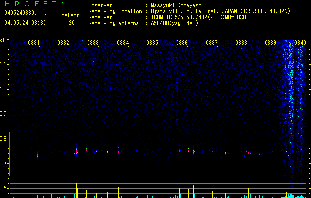This screenshot has width=311, height=198.
Task: Click the A504HB(yagi 4el) antenna text
Action: click(x=175, y=23)
